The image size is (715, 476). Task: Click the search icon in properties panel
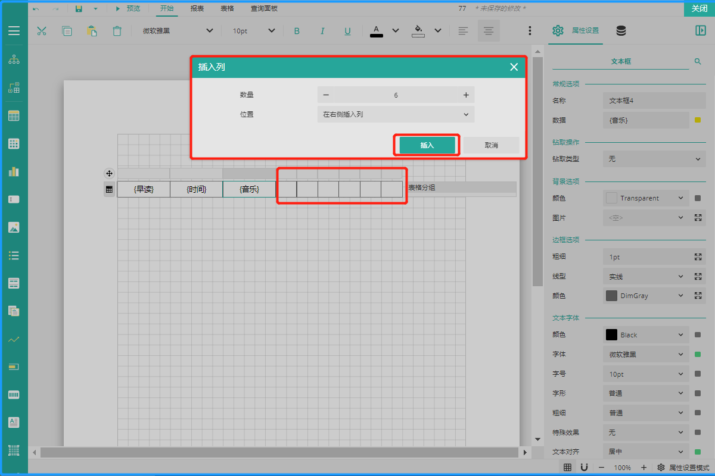(698, 61)
